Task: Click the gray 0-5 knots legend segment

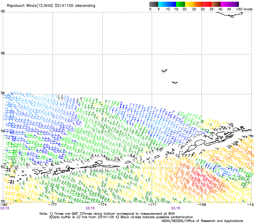Action: point(154,4)
